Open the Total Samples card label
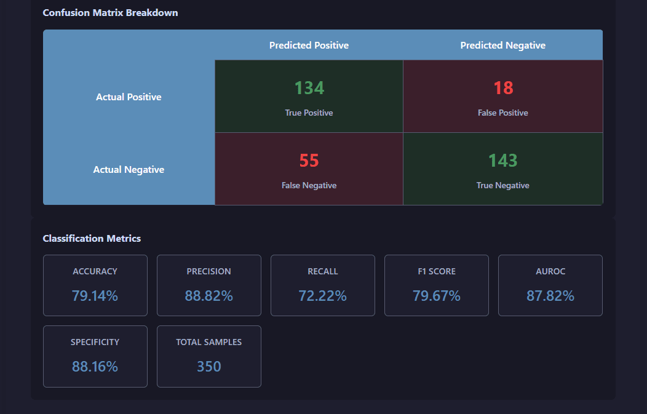The width and height of the screenshot is (647, 414). tap(208, 342)
